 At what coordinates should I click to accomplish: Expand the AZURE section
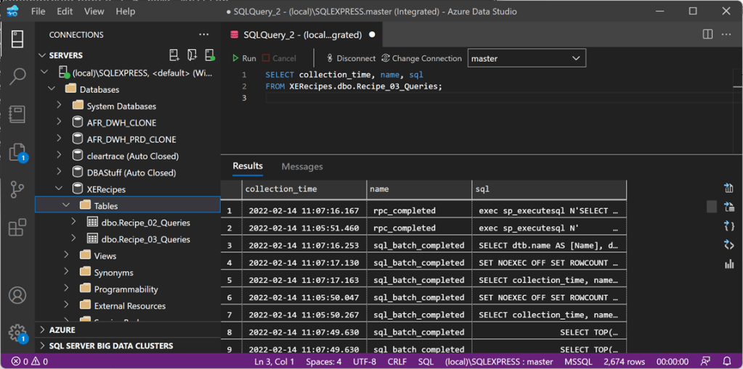pos(42,330)
